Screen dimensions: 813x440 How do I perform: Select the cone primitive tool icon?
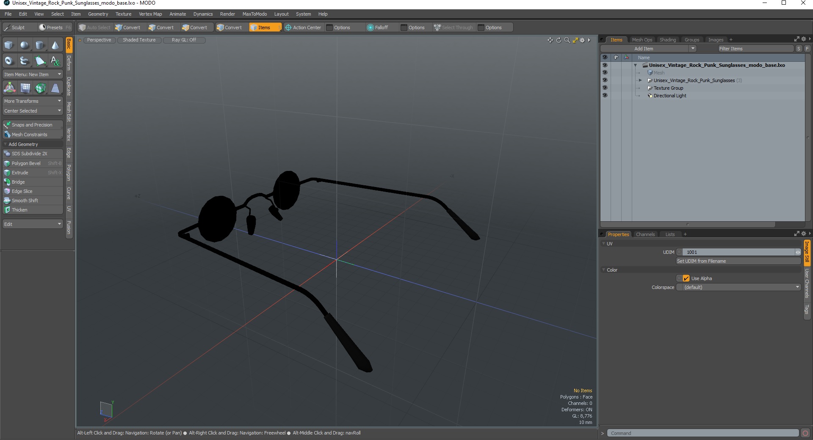point(55,45)
